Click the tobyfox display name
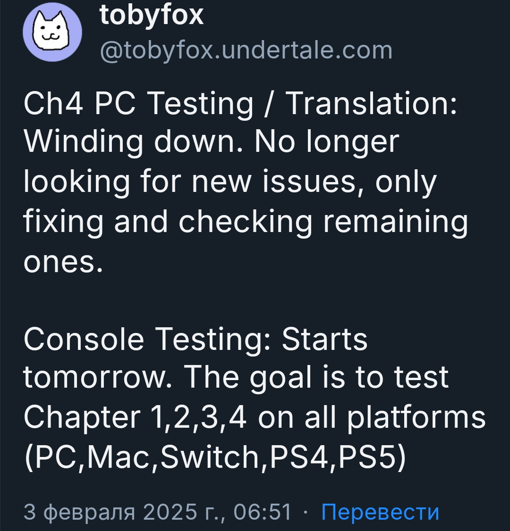Image resolution: width=510 pixels, height=531 pixels. tap(152, 16)
